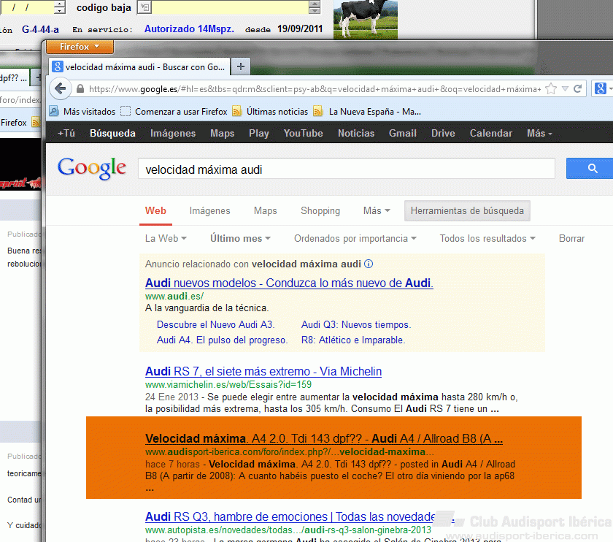
Task: Switch to the Web results tab
Action: tap(155, 210)
